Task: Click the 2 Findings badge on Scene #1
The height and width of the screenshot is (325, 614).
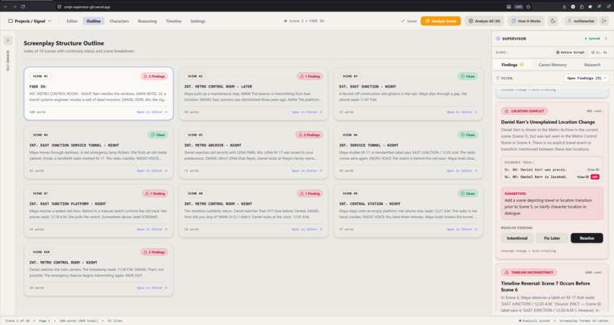Action: pos(155,76)
